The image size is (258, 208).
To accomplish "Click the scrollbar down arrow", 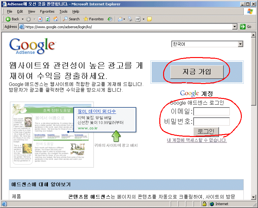I will (x=253, y=197).
